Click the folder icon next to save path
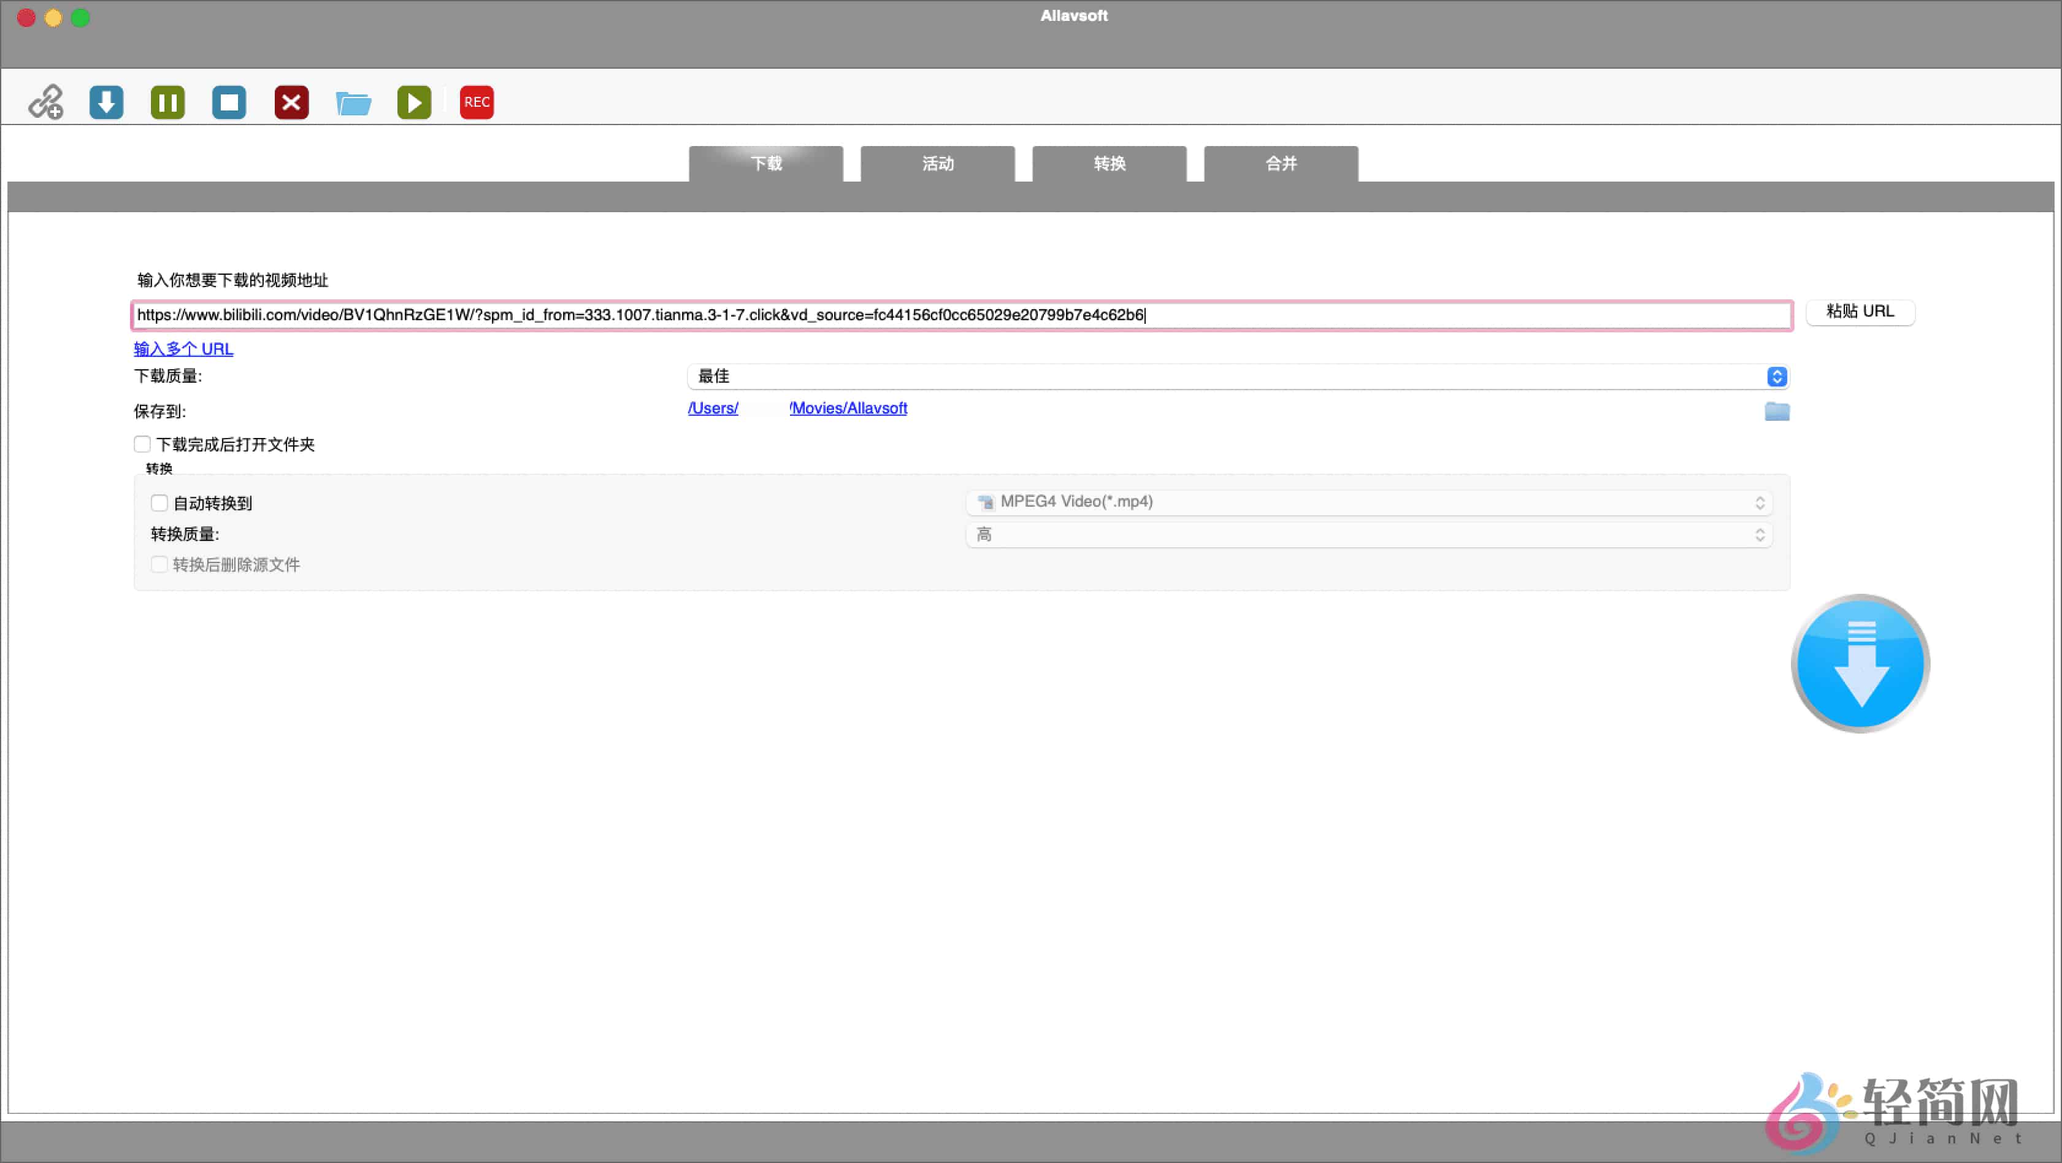Image resolution: width=2062 pixels, height=1163 pixels. [1778, 412]
